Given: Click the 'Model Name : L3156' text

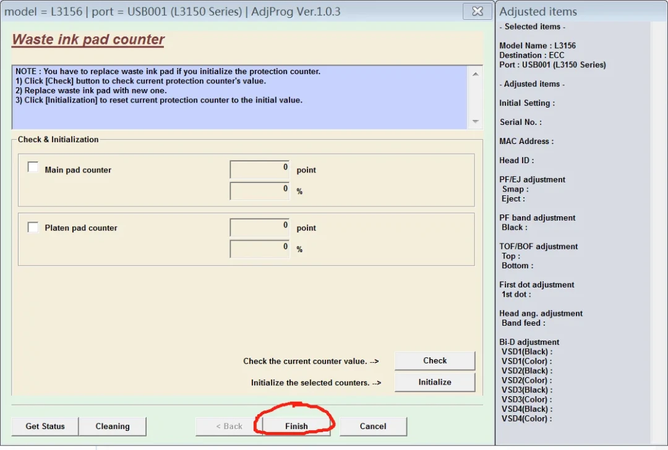Looking at the screenshot, I should point(537,46).
